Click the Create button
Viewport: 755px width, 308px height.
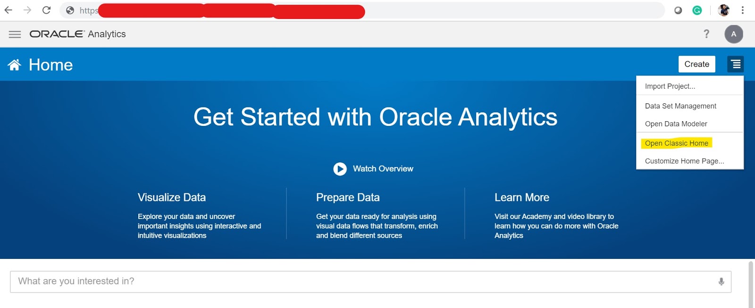coord(697,64)
